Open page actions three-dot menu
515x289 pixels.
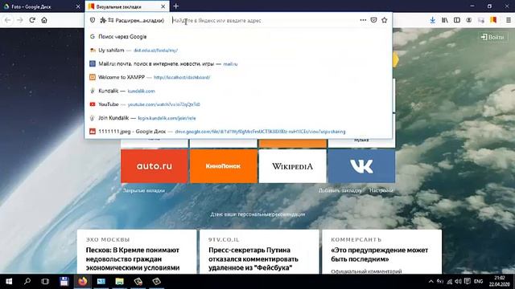(363, 20)
